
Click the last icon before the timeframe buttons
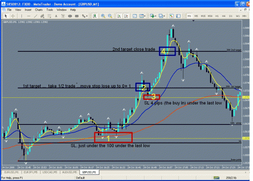click(178, 16)
